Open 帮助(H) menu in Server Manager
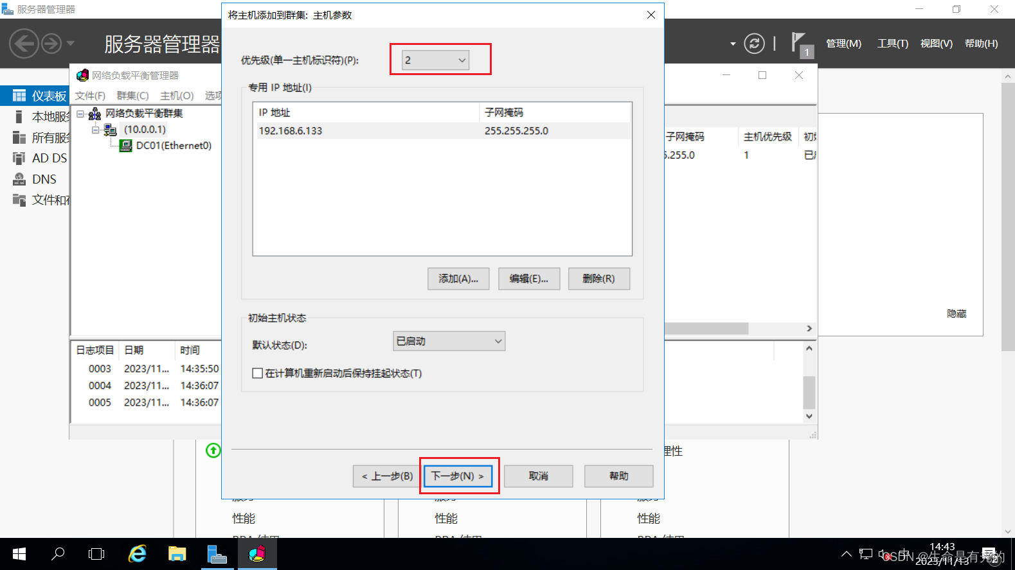The height and width of the screenshot is (570, 1015). pos(982,44)
